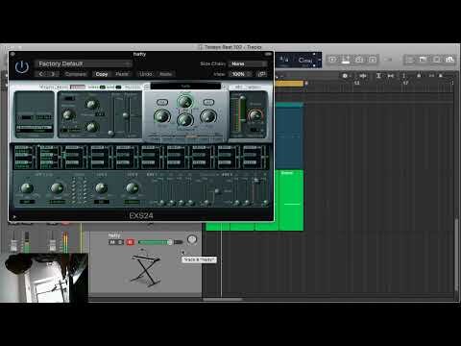Open the Factory Default preset dropdown
Screen dimensions: 461x346
click(84, 63)
